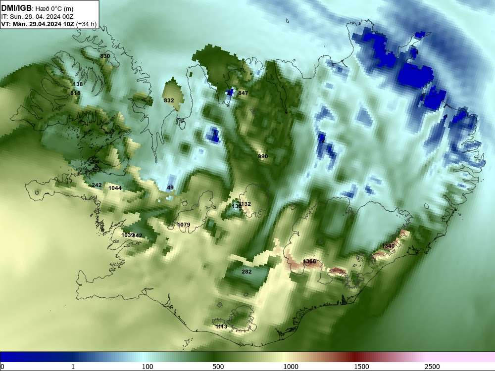Viewport: 495px width, 371px height.
Task: Click the 49 value on the map
Action: pyautogui.click(x=170, y=187)
